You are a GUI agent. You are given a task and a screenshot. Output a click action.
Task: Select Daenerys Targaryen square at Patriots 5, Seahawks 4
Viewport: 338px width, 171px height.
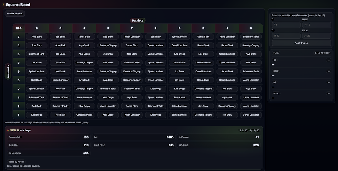[108, 45]
